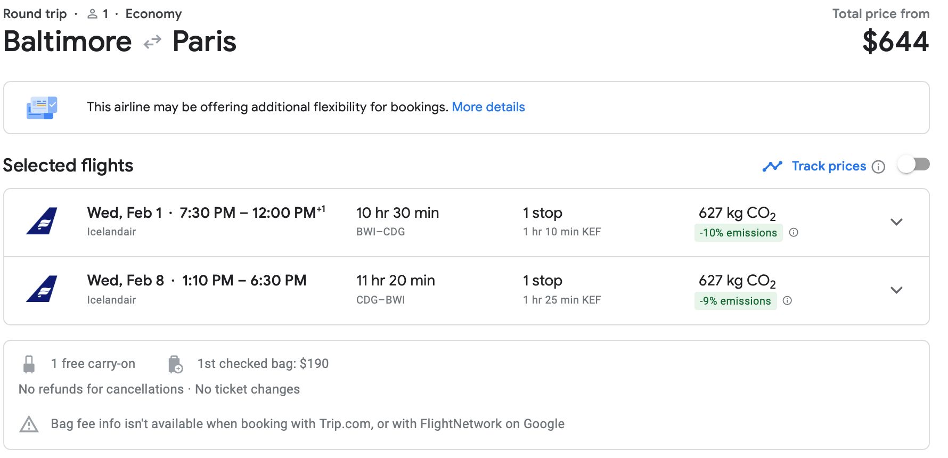
Task: Click the Icelandair logo on Feb 8 flight
Action: 42,289
